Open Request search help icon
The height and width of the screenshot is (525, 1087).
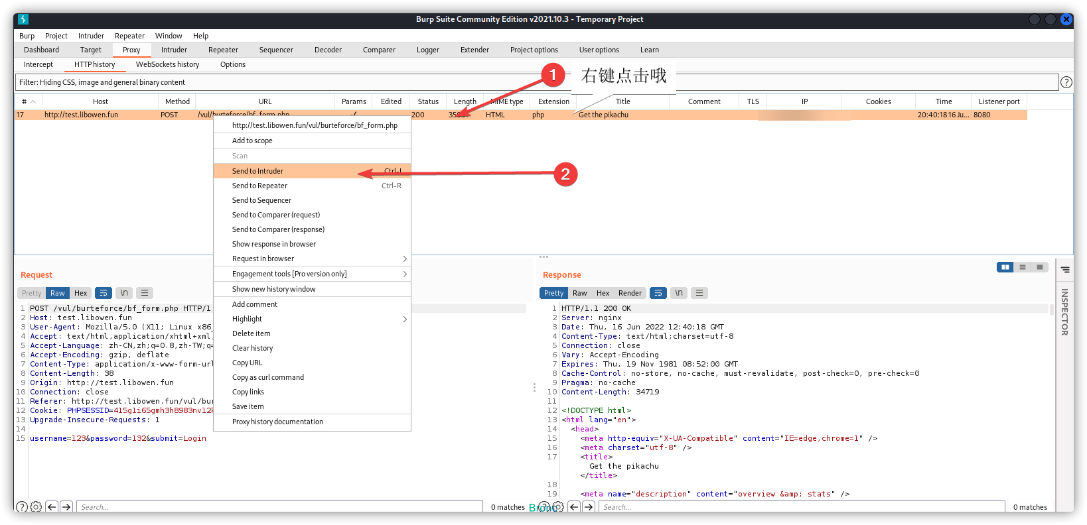pyautogui.click(x=22, y=507)
